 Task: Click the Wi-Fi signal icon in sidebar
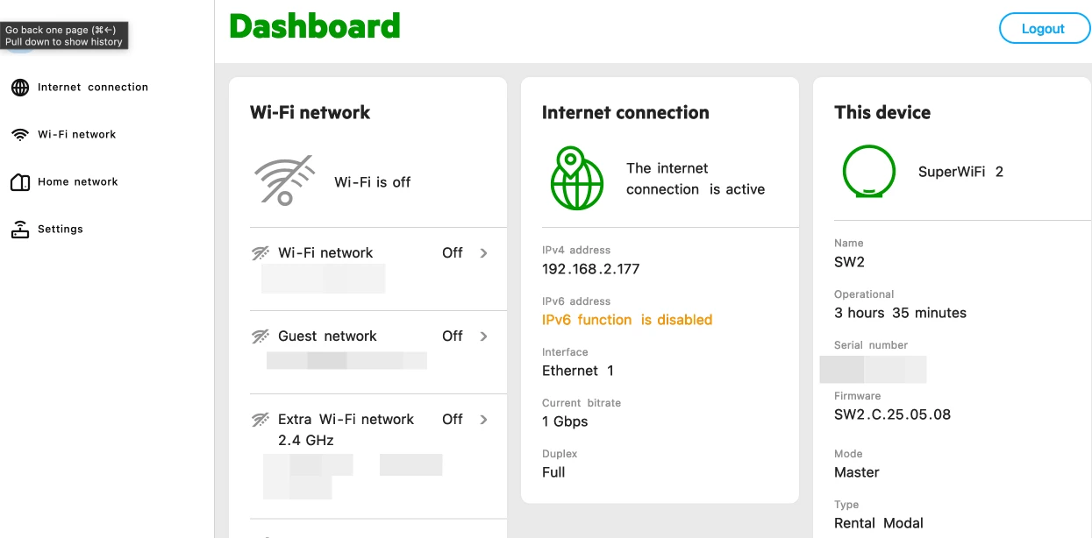[x=19, y=135]
